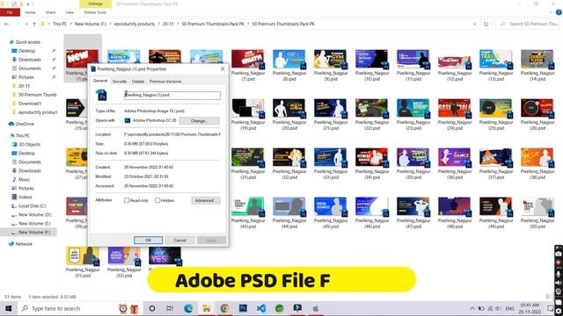Click the Search 50 Premium Thumbnails box
Screen dimensions: 563x316
tap(529, 24)
